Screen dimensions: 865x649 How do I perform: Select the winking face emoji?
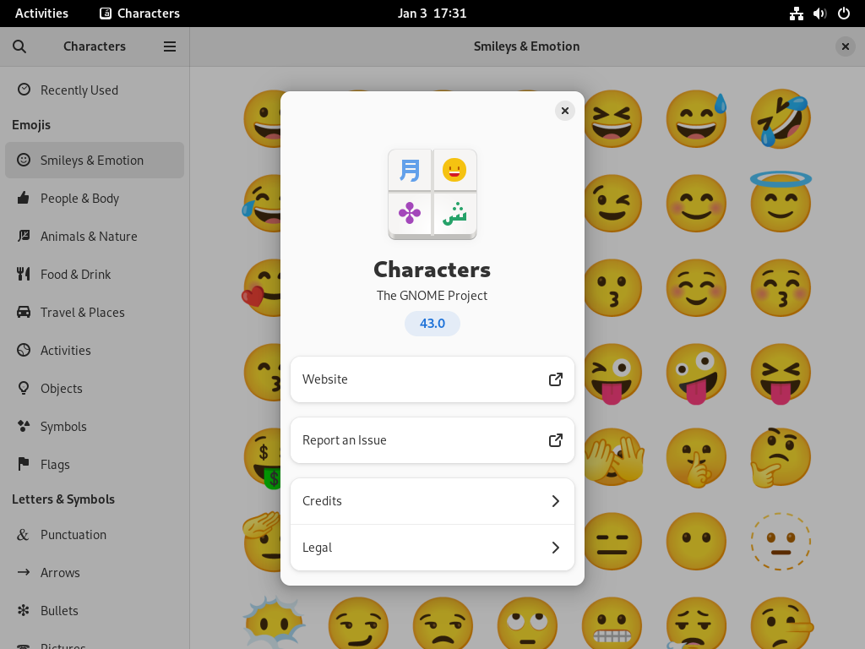pyautogui.click(x=612, y=203)
